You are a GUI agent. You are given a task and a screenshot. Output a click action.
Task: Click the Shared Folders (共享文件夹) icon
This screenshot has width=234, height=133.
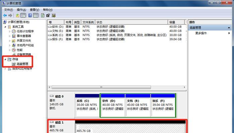coord(14,41)
